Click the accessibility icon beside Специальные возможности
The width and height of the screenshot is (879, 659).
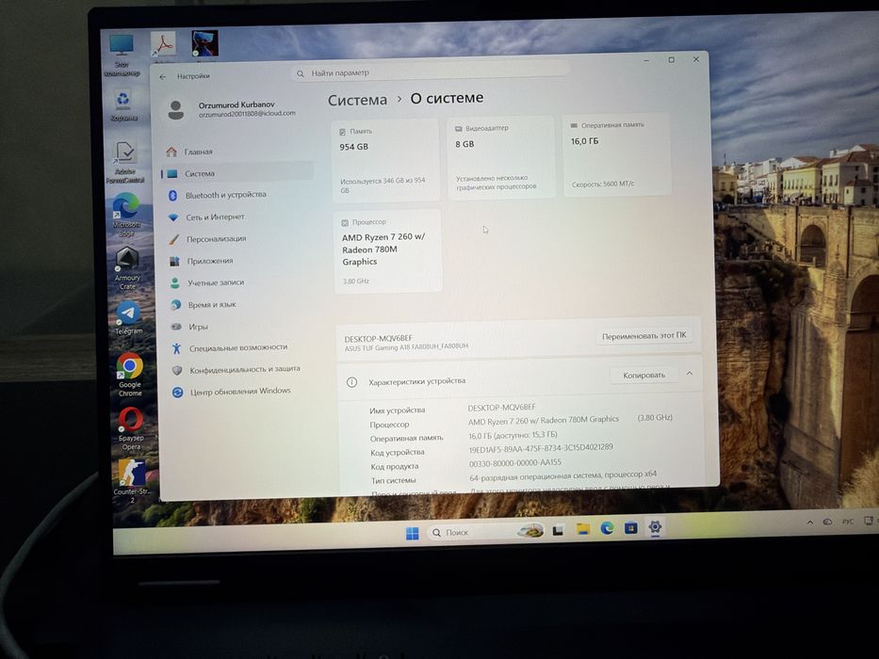176,348
